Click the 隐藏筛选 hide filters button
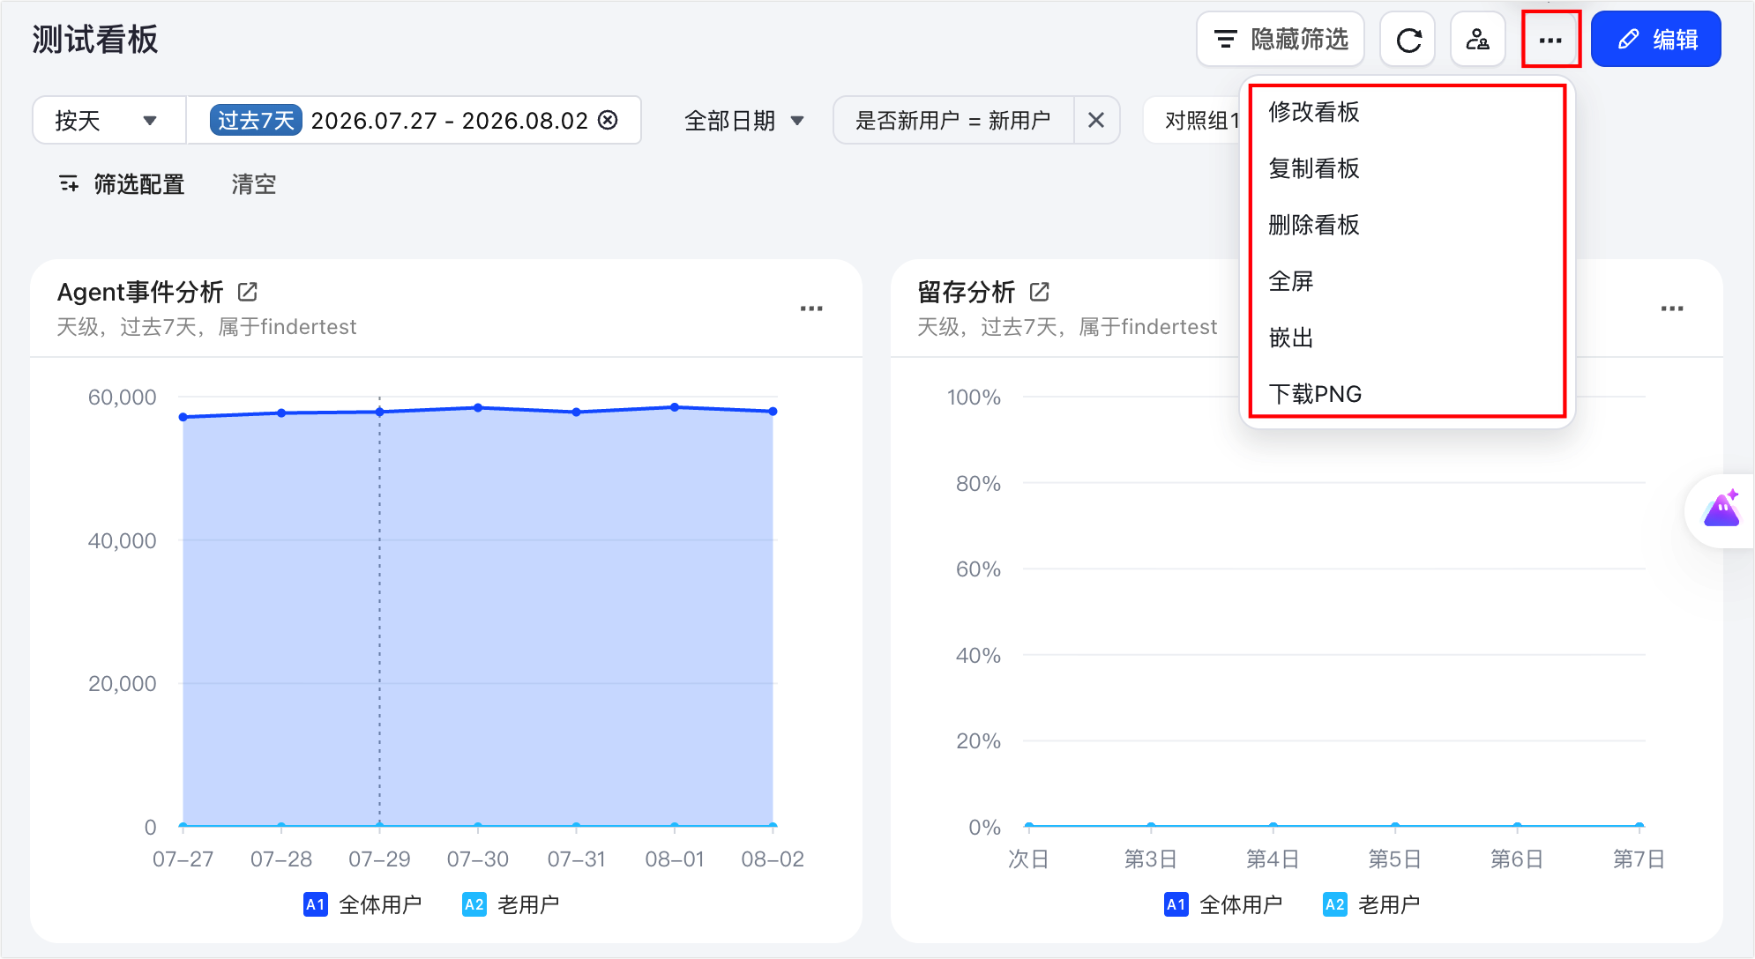1755x959 pixels. pos(1281,40)
